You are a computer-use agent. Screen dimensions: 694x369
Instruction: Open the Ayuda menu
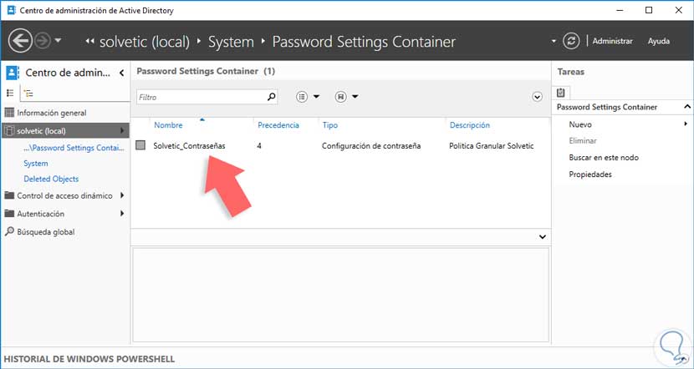(659, 41)
